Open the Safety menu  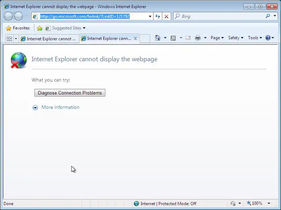tap(236, 38)
